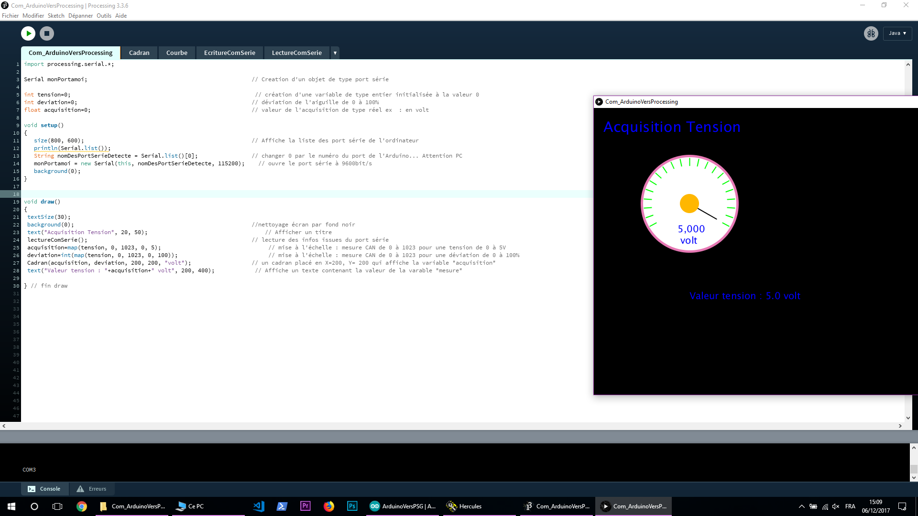The width and height of the screenshot is (918, 516).
Task: Toggle the debugger butterfly icon
Action: coord(871,33)
